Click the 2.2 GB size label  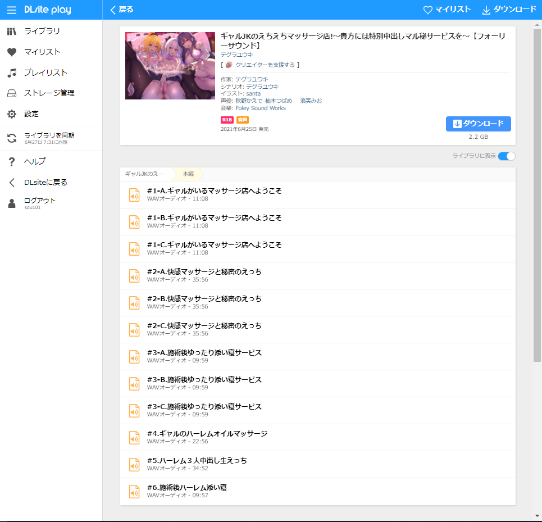tap(478, 137)
